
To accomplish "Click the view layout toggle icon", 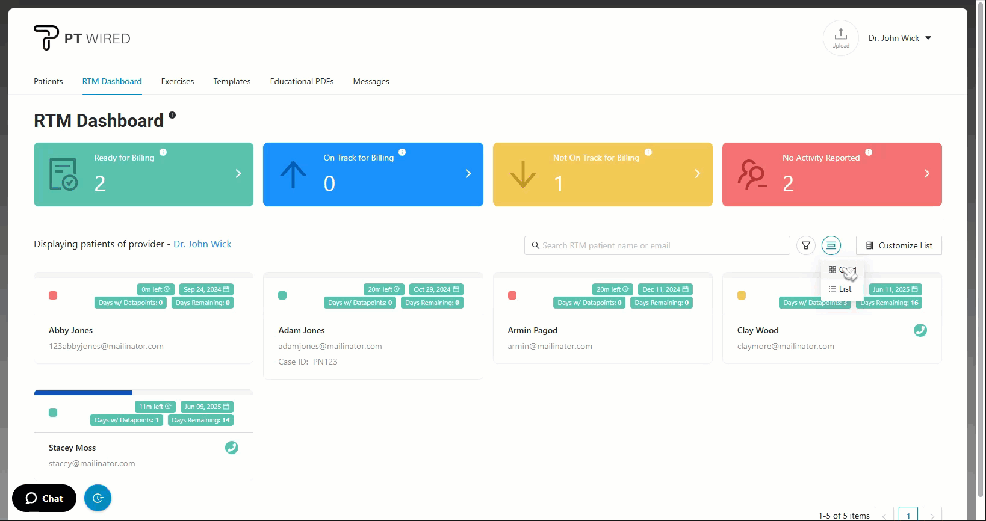I will pos(831,245).
